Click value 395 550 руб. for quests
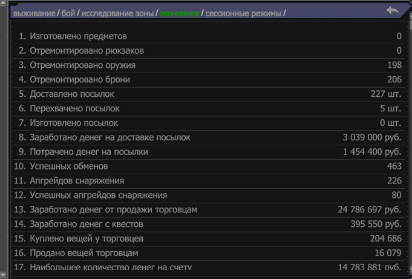 [375, 224]
